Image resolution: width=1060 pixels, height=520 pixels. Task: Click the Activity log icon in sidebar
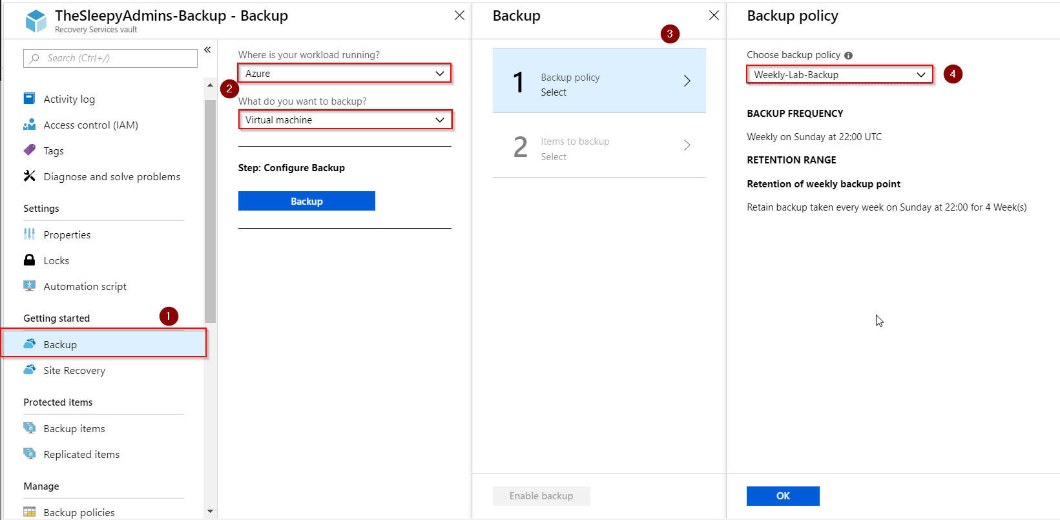point(29,99)
